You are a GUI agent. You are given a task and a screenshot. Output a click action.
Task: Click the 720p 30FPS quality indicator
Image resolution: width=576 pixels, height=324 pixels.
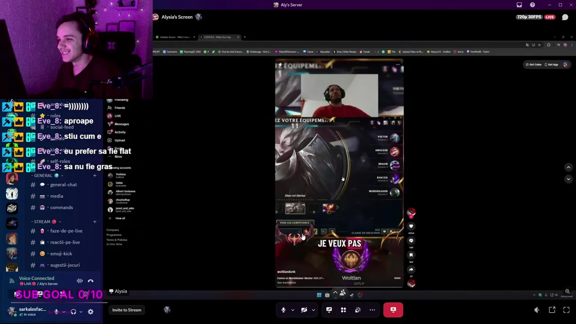529,17
